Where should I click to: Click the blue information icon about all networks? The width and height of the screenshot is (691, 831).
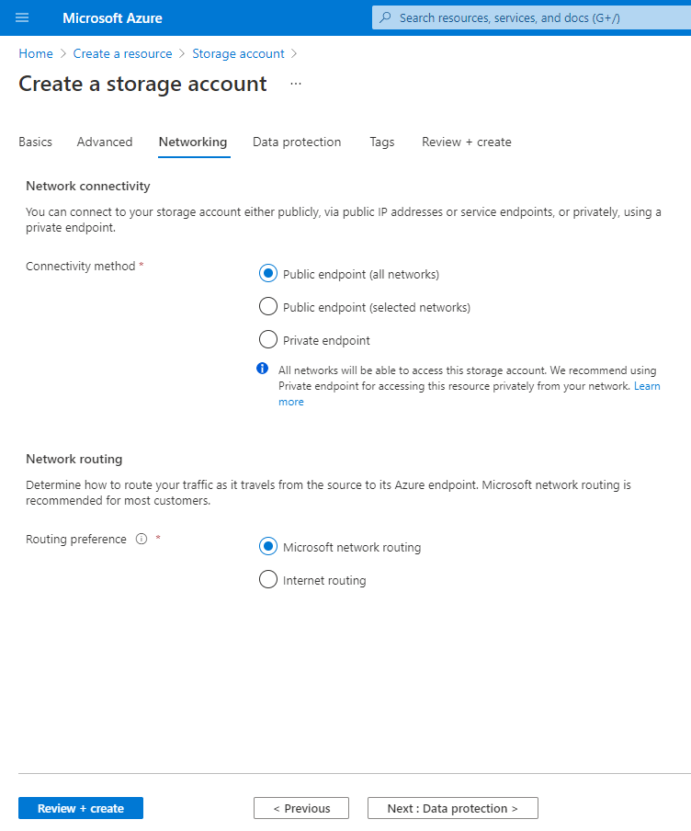coord(262,369)
